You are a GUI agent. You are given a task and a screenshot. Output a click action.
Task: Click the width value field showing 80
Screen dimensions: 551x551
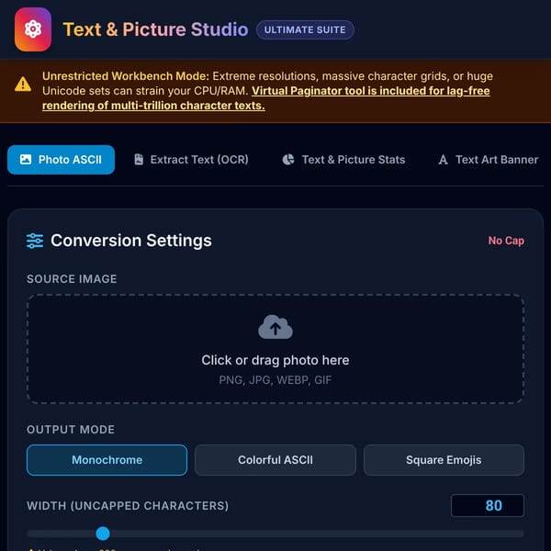487,505
